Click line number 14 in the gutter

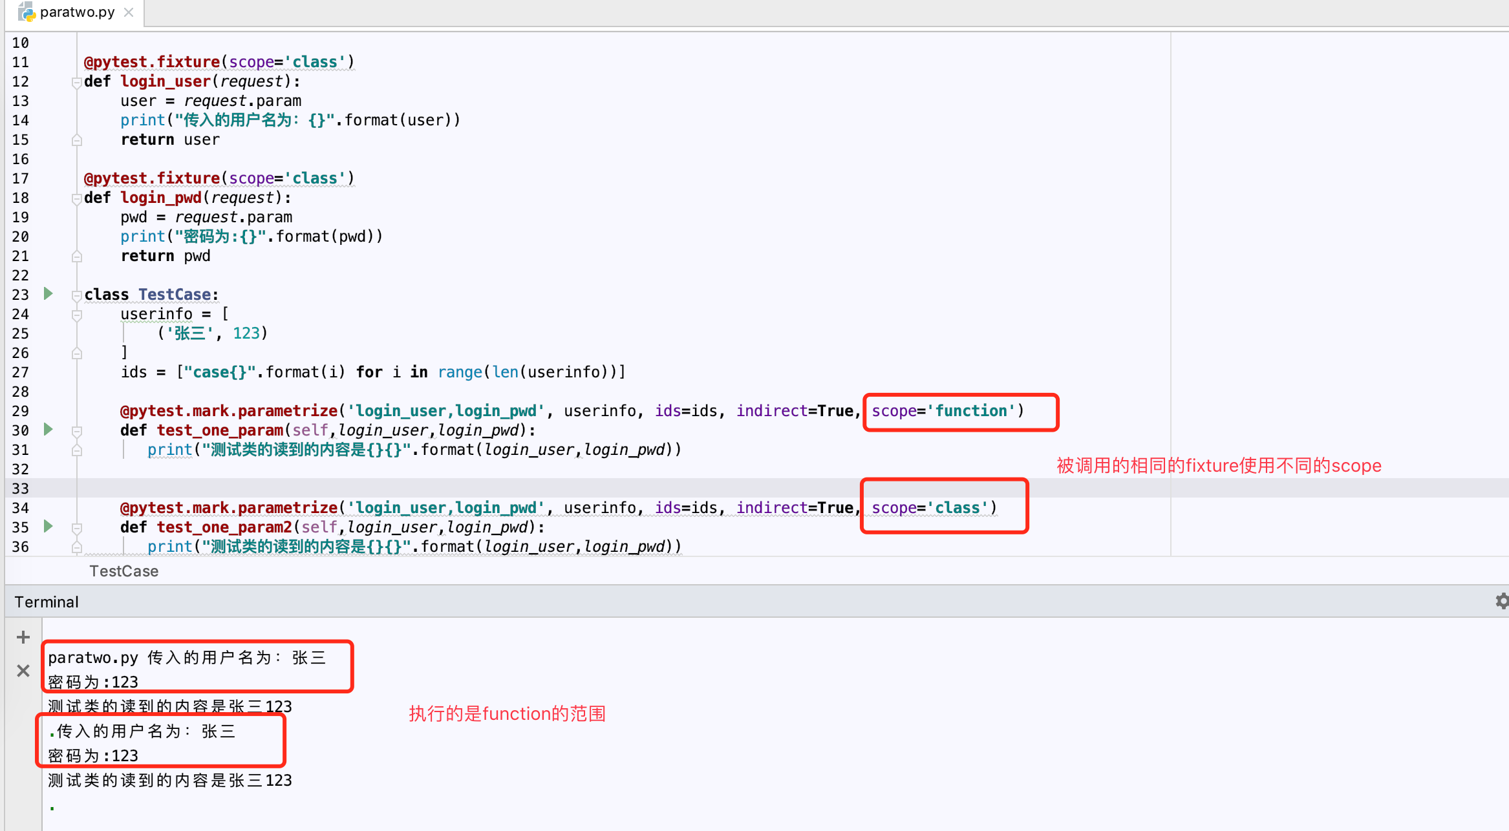click(20, 120)
